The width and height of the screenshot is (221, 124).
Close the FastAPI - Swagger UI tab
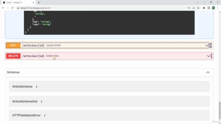(x=33, y=2)
